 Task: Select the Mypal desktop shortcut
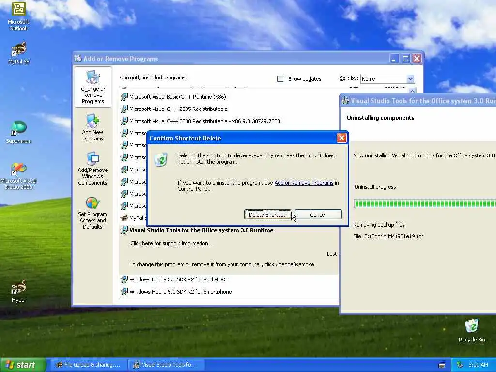[x=18, y=292]
